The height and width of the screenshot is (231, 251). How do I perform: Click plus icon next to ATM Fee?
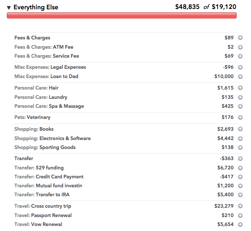pyautogui.click(x=240, y=47)
